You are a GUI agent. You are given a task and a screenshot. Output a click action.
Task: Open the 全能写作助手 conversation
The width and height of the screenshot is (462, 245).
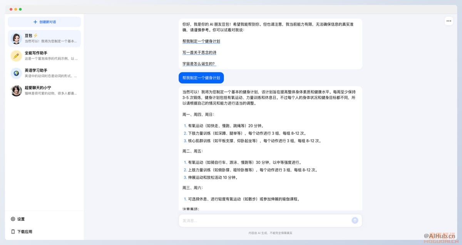coord(44,56)
